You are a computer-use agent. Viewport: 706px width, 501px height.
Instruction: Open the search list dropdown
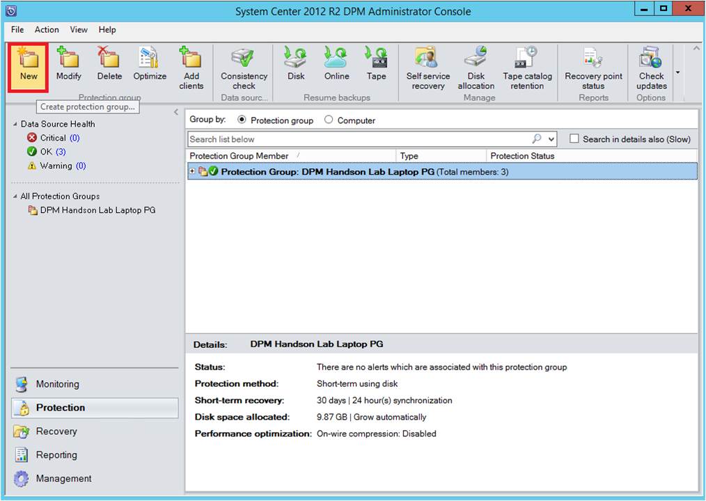552,138
